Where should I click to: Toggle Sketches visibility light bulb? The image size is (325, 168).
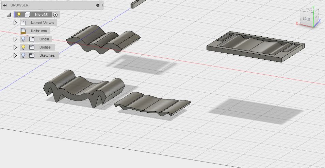[23, 55]
